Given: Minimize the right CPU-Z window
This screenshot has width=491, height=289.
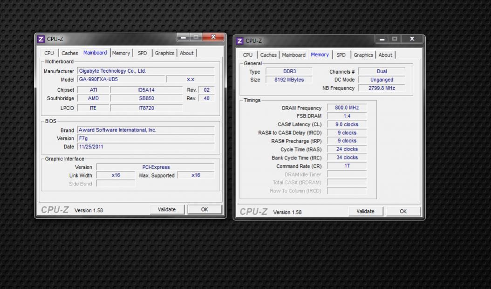Looking at the screenshot, I should [x=382, y=39].
